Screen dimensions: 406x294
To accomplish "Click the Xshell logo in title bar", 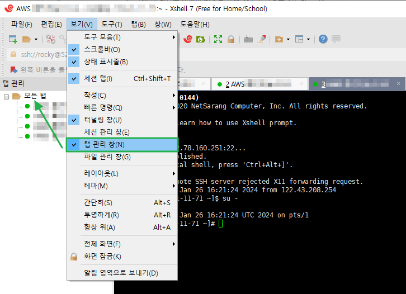I will (9, 8).
